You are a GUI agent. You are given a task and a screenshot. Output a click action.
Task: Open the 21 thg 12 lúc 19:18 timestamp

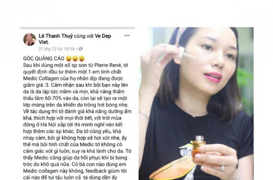57,49
